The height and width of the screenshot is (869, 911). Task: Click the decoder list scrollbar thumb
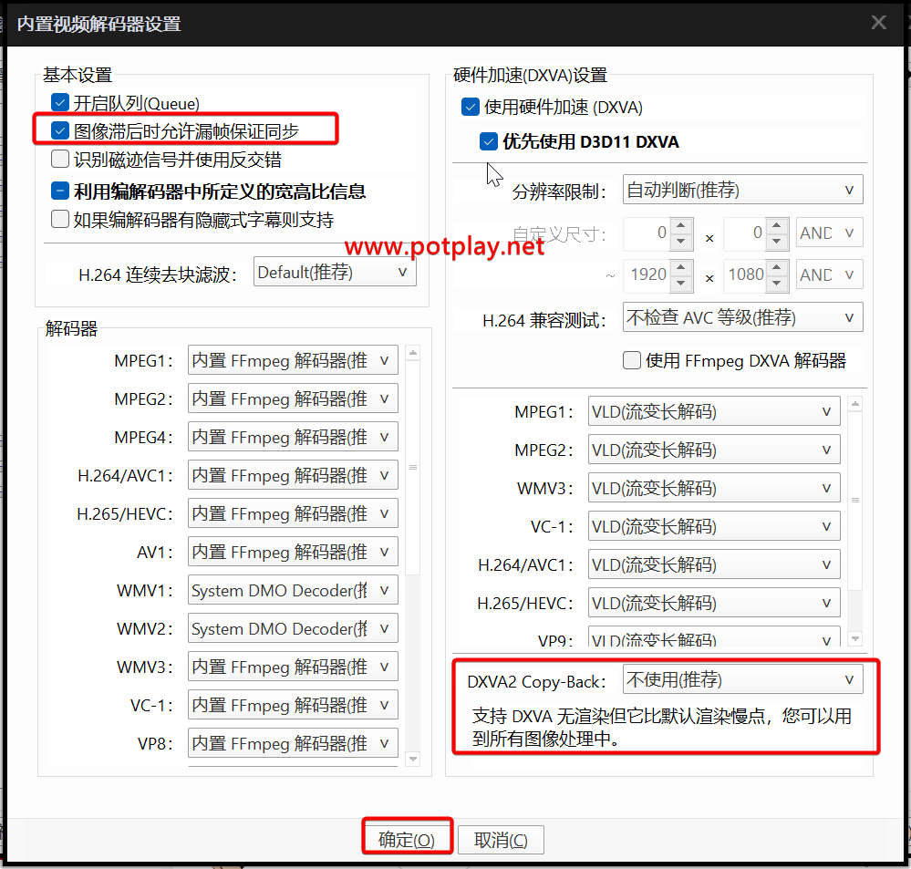pyautogui.click(x=413, y=468)
